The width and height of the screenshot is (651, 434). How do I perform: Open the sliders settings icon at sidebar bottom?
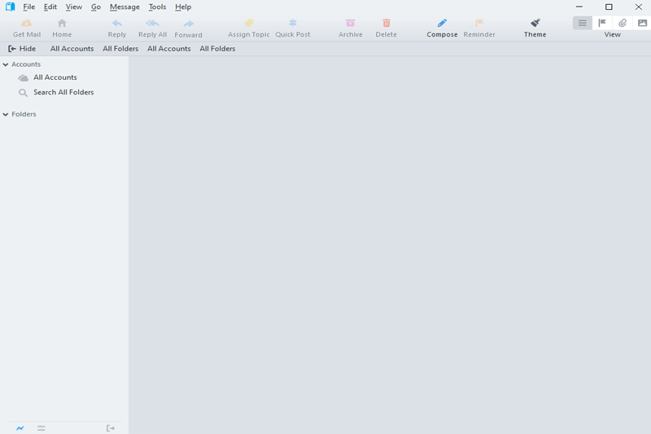[42, 428]
